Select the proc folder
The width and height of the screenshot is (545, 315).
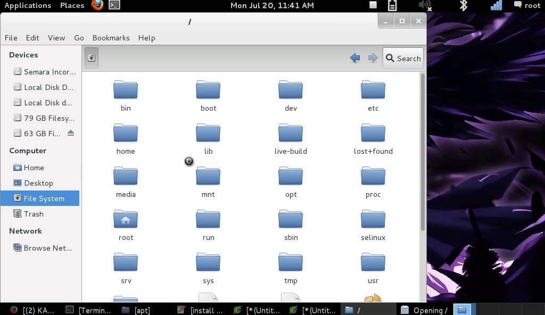(373, 176)
